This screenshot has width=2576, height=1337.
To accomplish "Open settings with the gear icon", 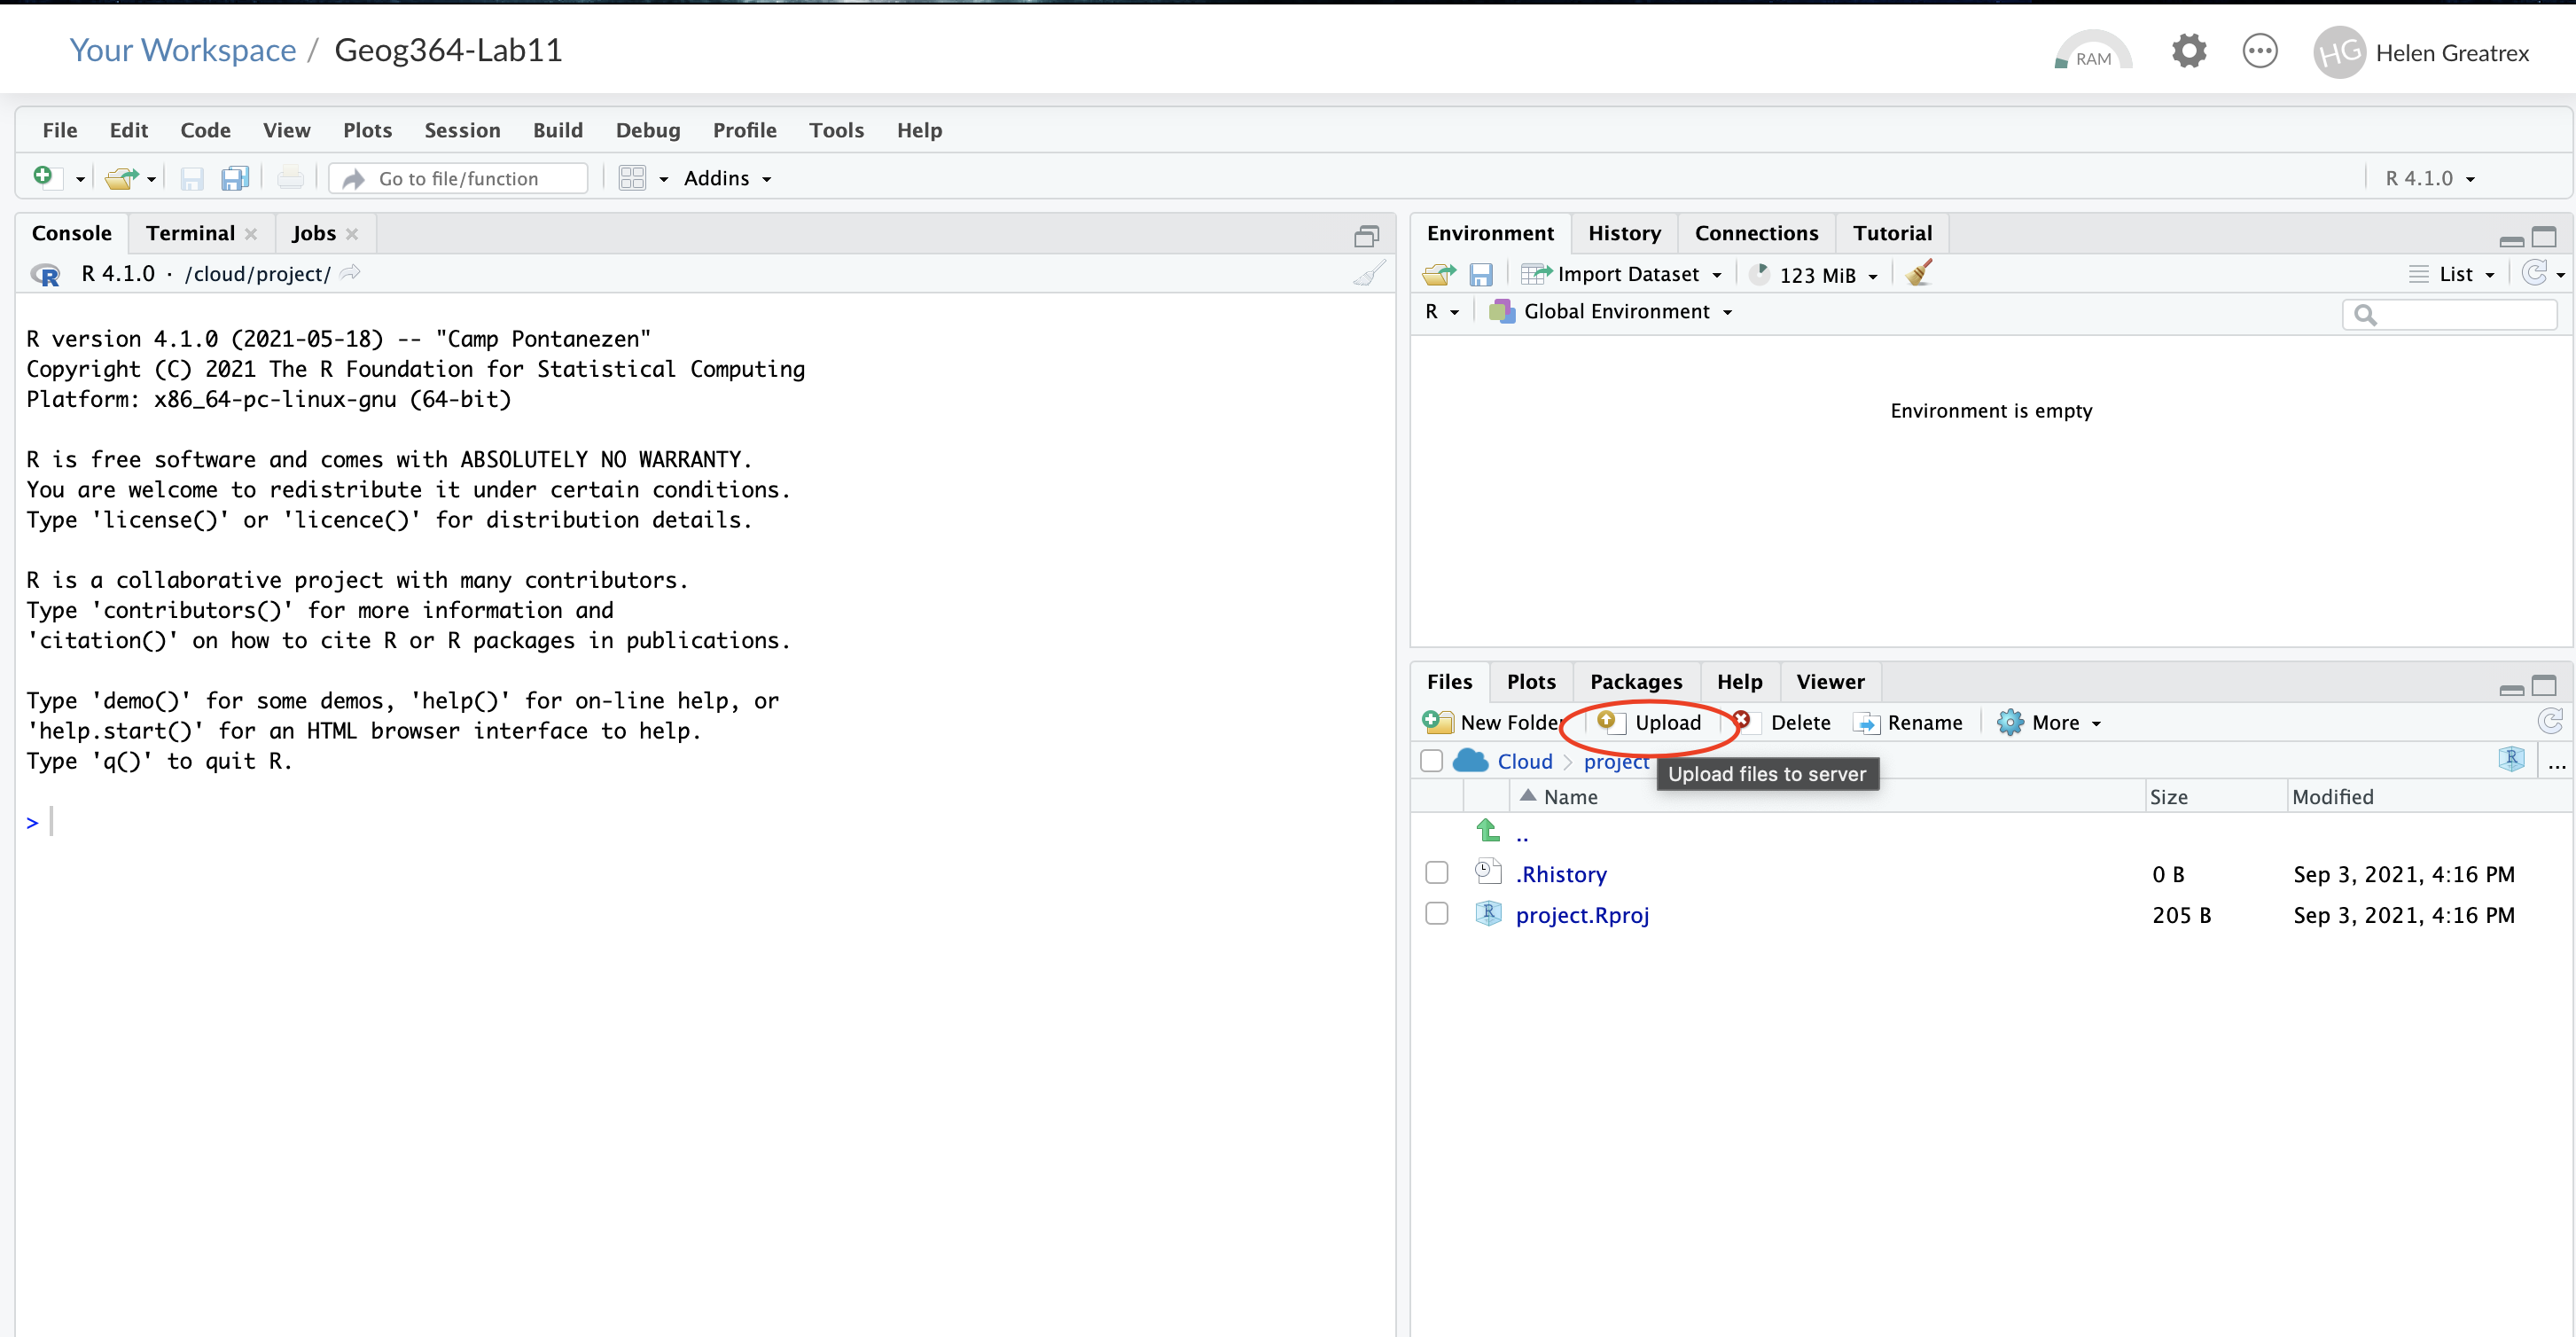I will [2188, 51].
